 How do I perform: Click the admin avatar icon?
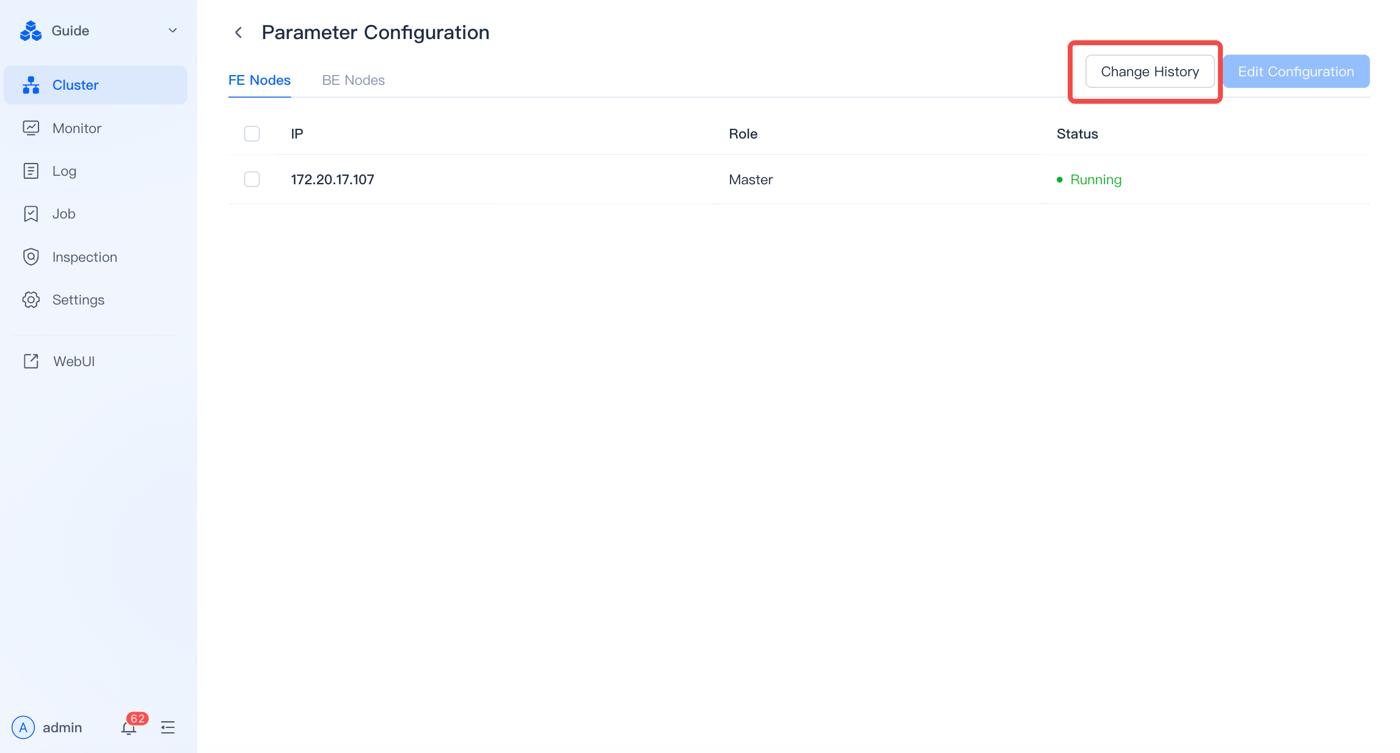pyautogui.click(x=23, y=727)
